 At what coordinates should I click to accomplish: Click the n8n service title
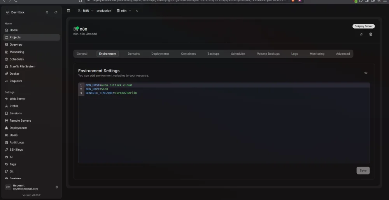pyautogui.click(x=83, y=29)
